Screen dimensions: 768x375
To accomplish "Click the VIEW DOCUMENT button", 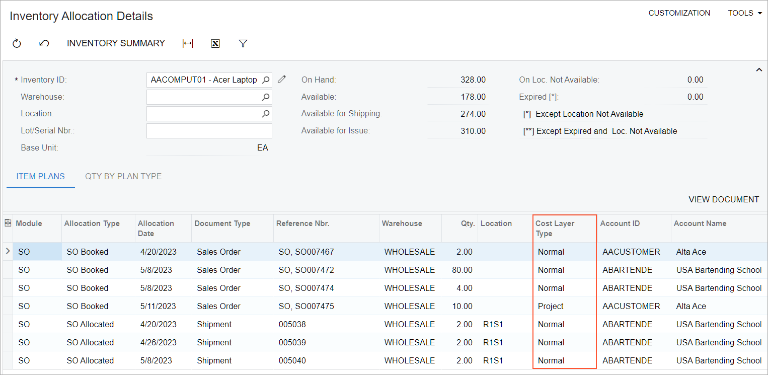I will click(724, 200).
